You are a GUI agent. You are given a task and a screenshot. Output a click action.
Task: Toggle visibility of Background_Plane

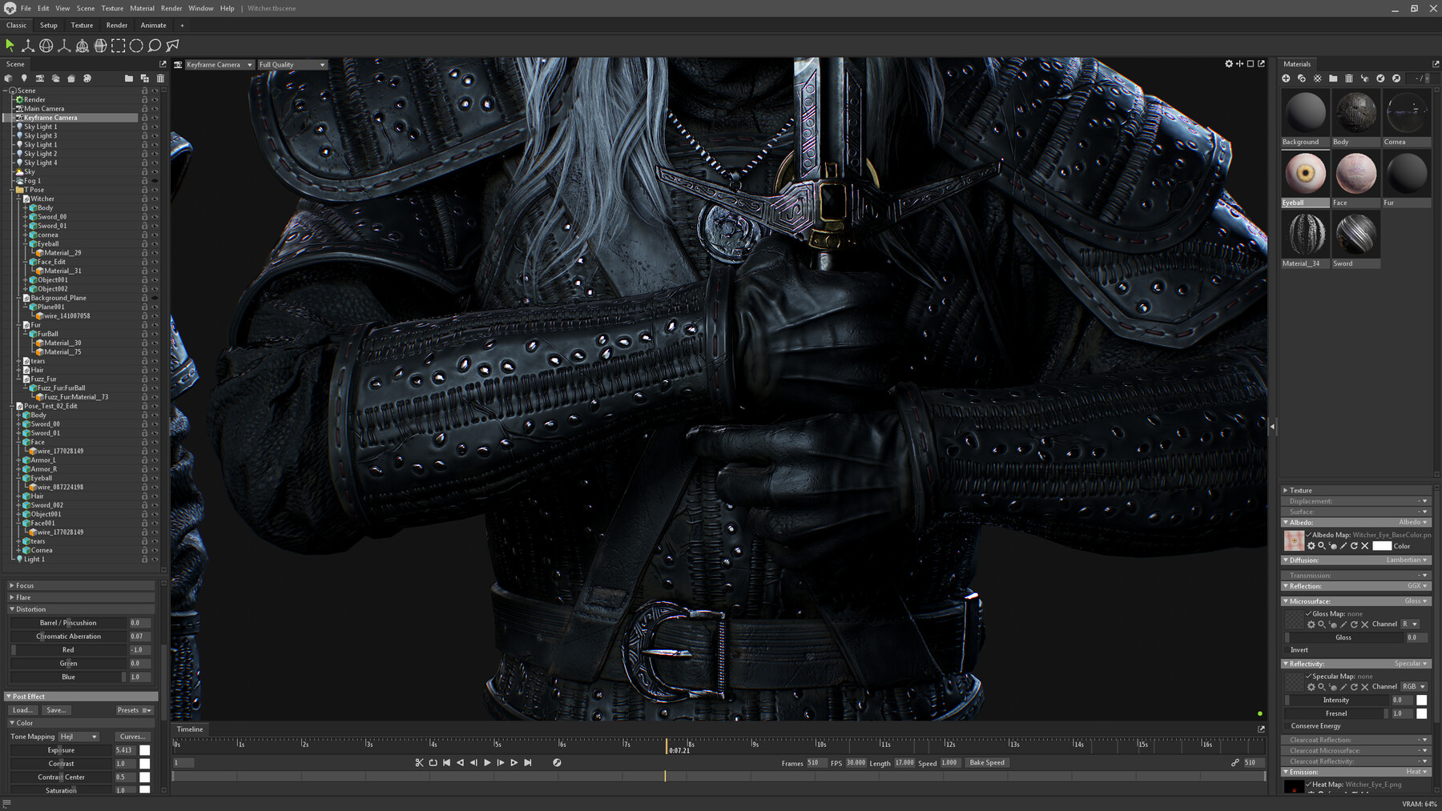pyautogui.click(x=155, y=298)
